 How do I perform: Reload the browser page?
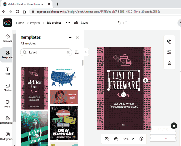[x=17, y=12]
